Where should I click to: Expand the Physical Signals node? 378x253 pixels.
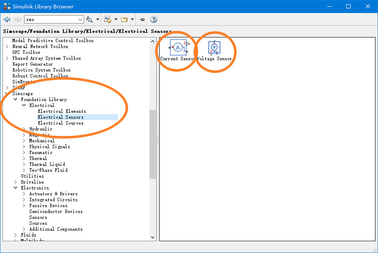tap(24, 146)
